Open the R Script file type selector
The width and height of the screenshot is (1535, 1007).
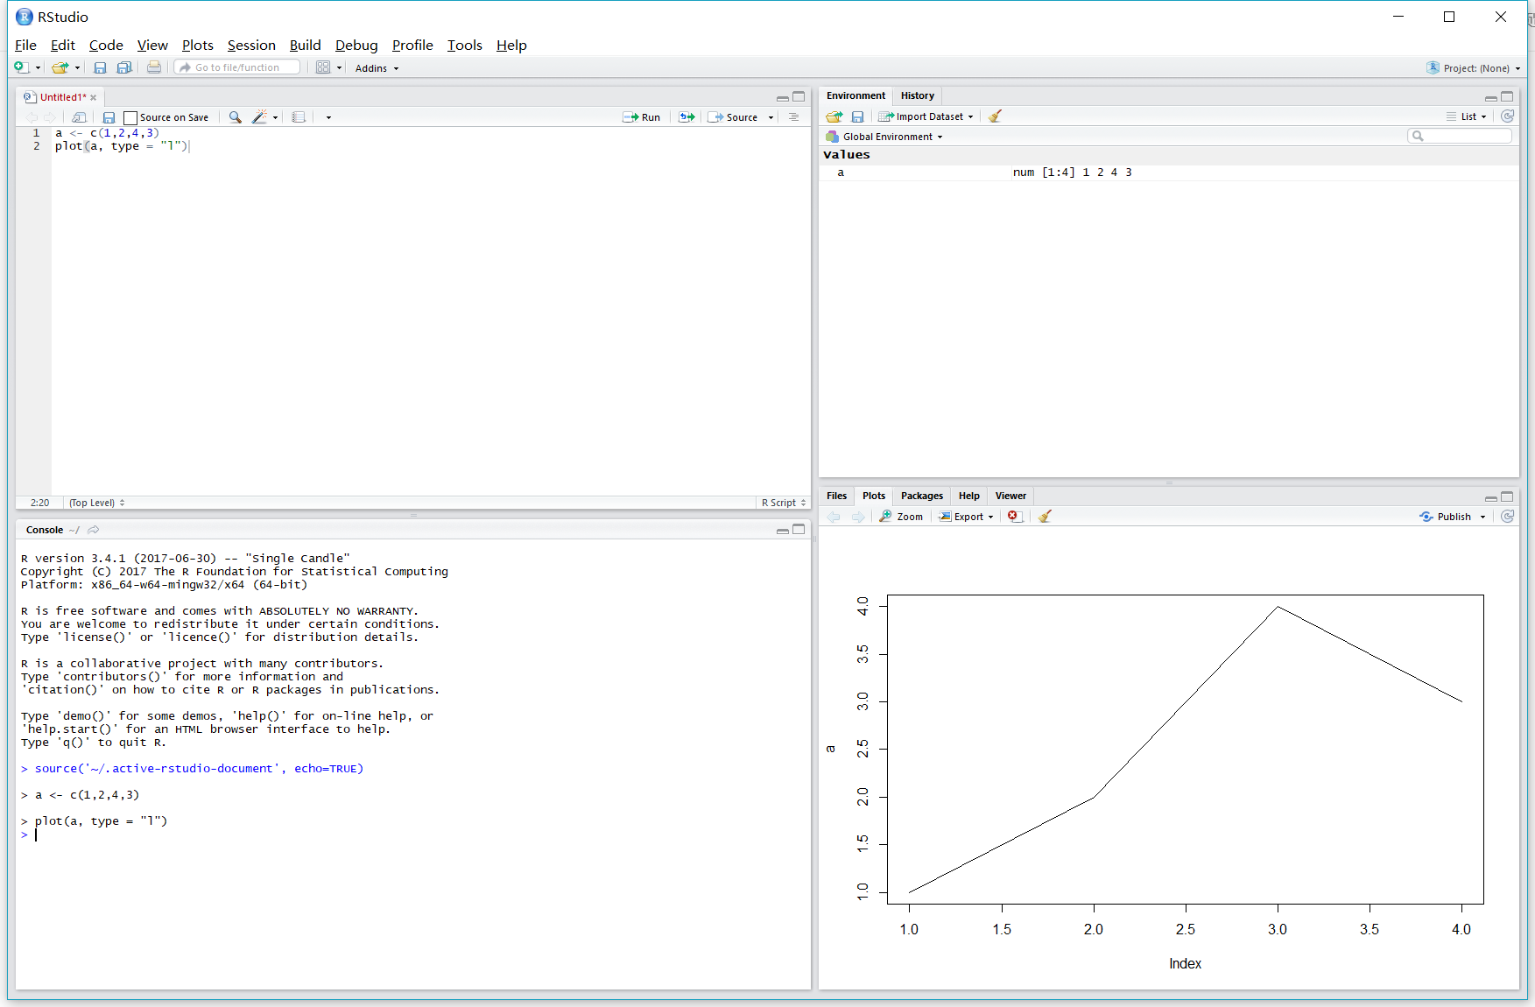click(x=784, y=503)
